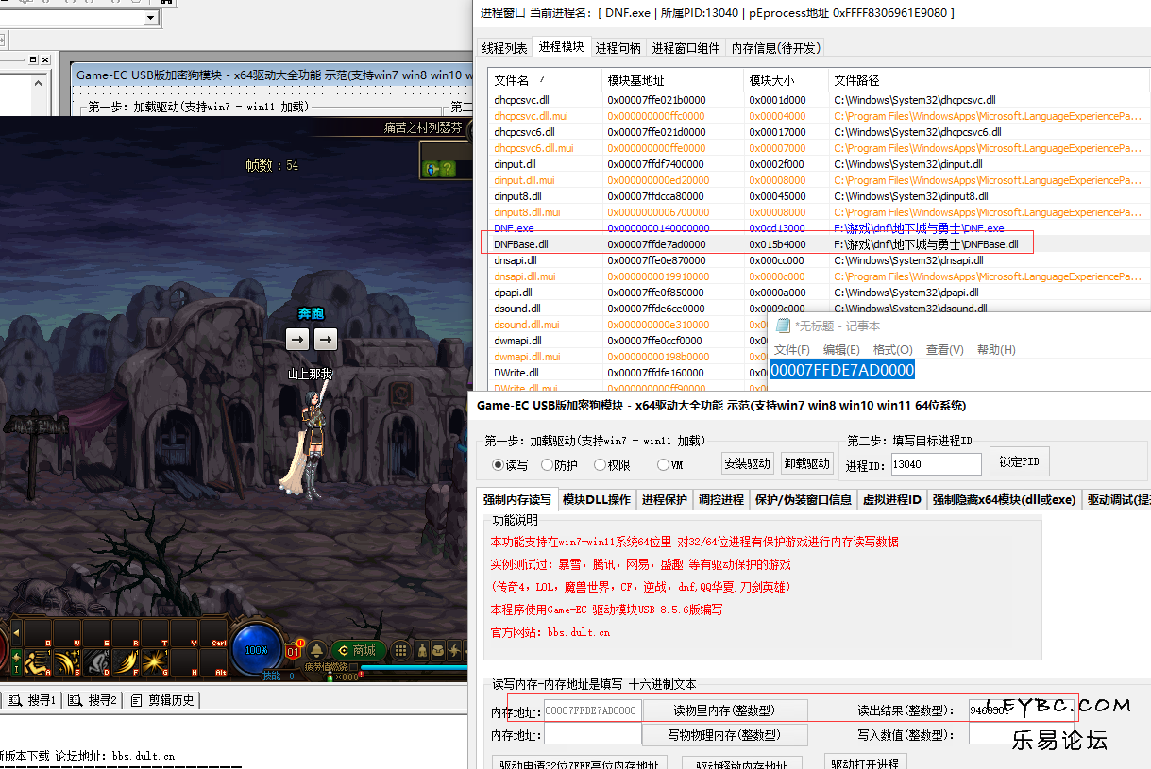Open the 商城 shop button in game
The image size is (1151, 769).
(359, 650)
